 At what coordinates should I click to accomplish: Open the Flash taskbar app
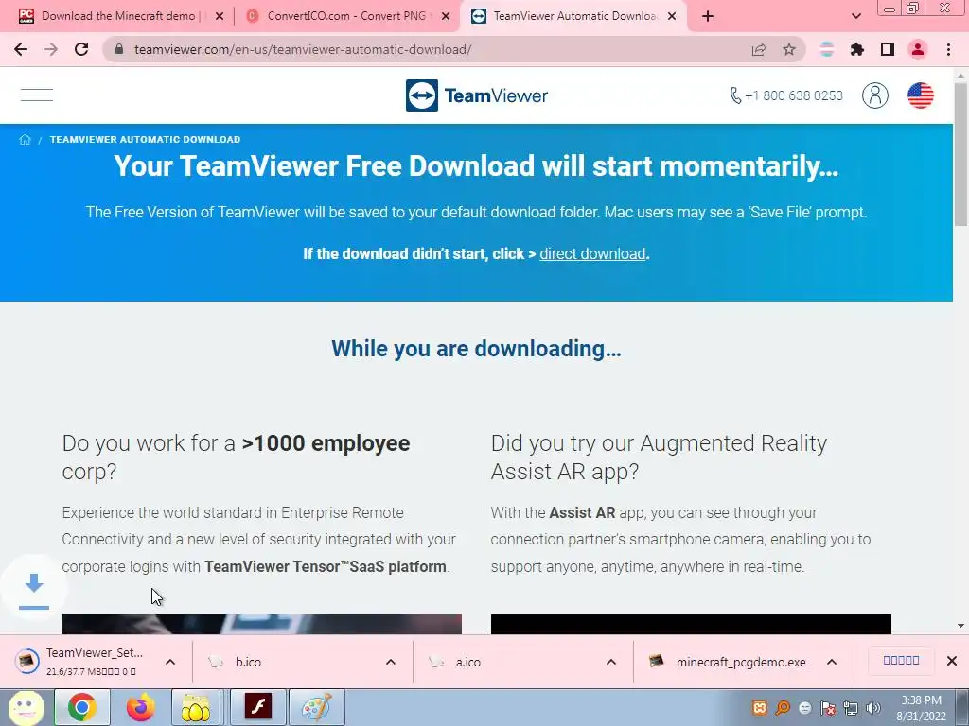[x=257, y=707]
